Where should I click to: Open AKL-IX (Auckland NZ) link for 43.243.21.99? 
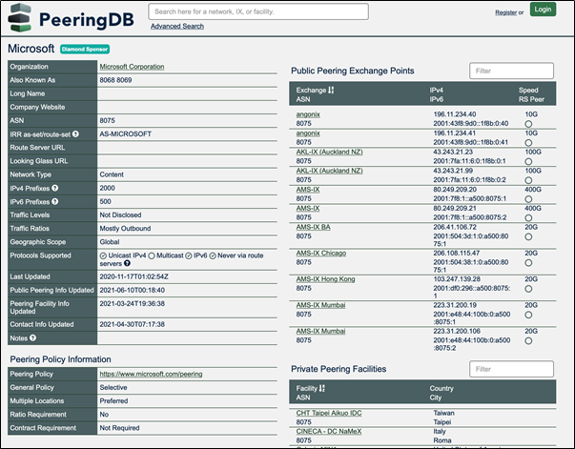[x=329, y=171]
